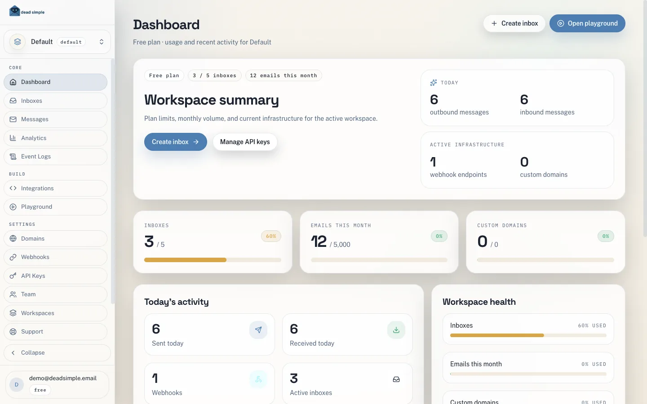
Task: Click the Workspace summary heading
Action: click(212, 100)
